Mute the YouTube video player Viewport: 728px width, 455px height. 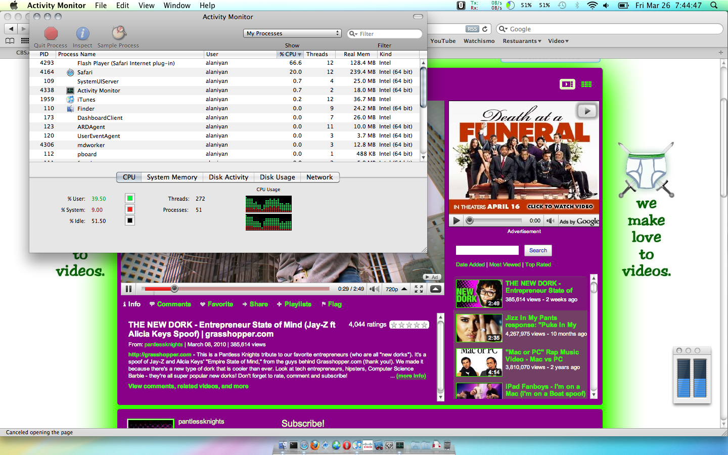pos(374,289)
